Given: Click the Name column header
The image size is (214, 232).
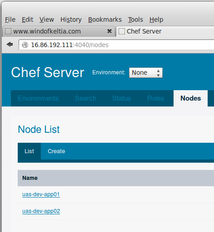Looking at the screenshot, I should click(x=30, y=178).
